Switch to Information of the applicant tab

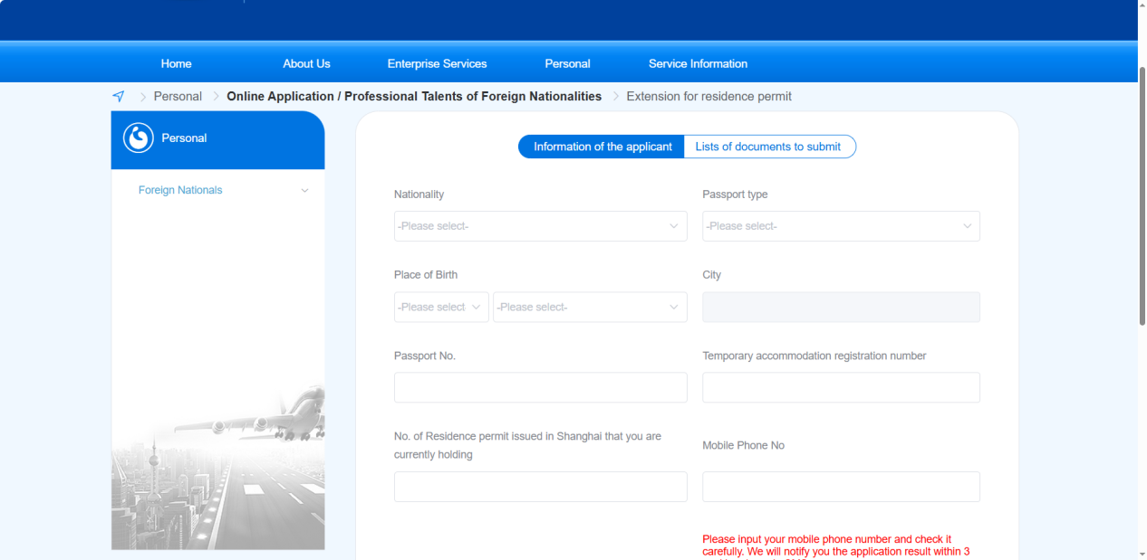coord(602,147)
